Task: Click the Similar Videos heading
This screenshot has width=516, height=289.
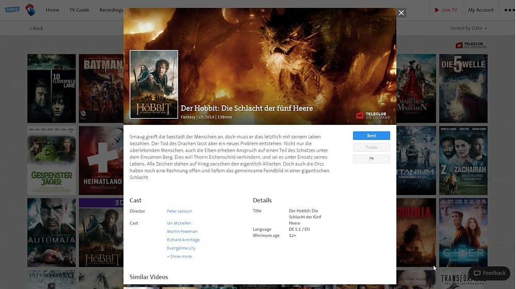Action: click(x=149, y=277)
